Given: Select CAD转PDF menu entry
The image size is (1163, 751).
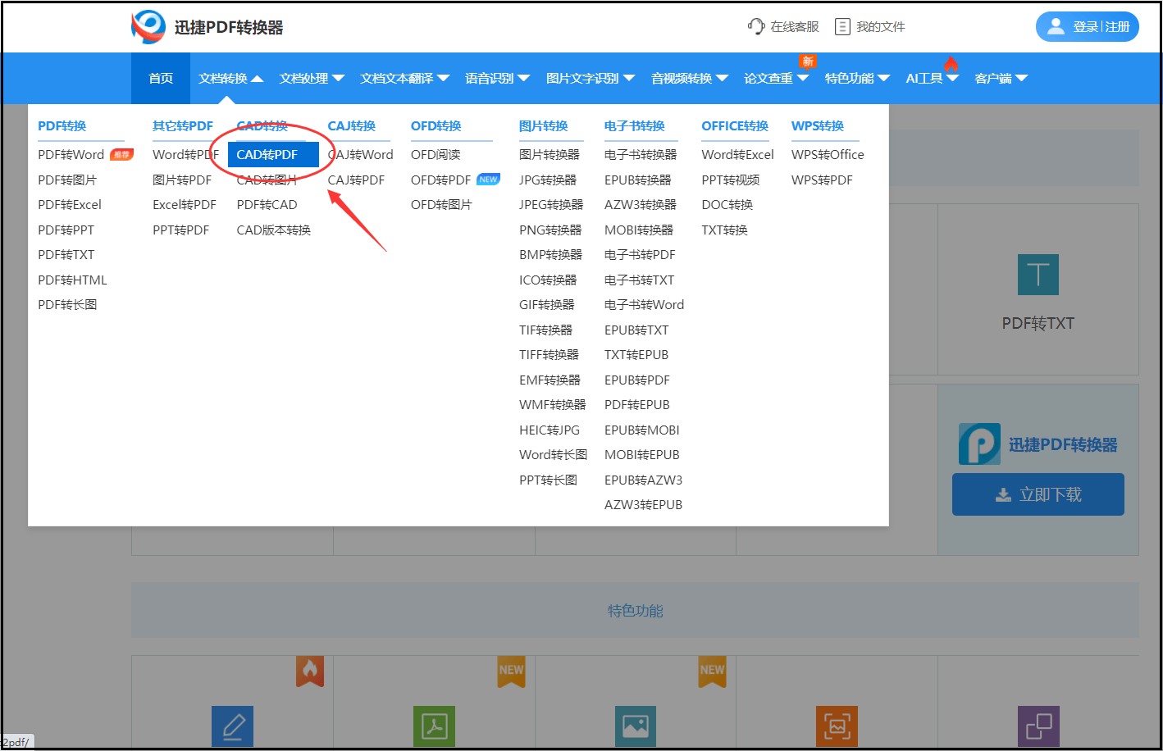Looking at the screenshot, I should (x=273, y=154).
